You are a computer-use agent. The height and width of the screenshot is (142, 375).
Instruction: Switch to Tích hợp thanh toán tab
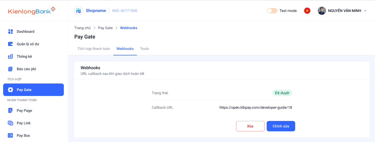pos(94,49)
